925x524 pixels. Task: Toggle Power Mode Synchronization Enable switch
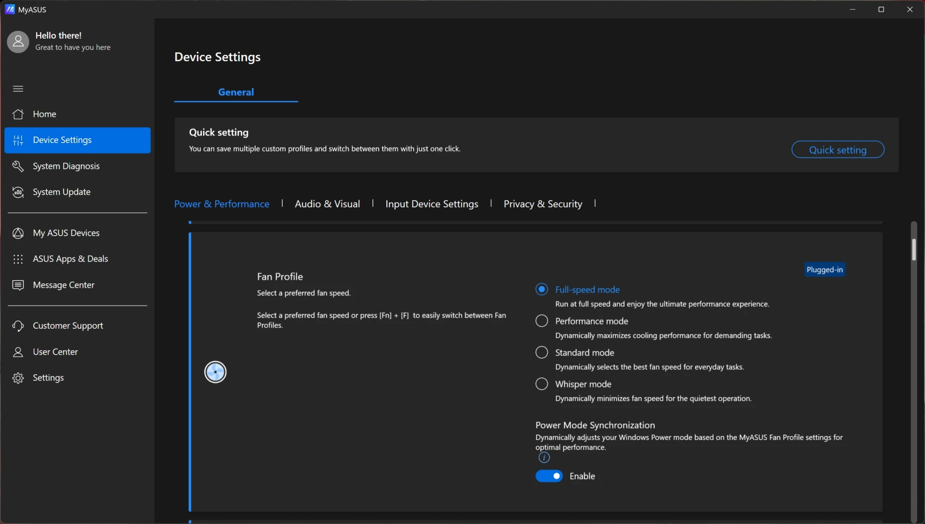pyautogui.click(x=549, y=476)
